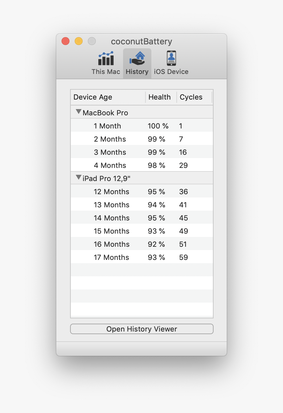Screen dimensions: 283x413
Task: Select the 15 Months row
Action: click(142, 231)
